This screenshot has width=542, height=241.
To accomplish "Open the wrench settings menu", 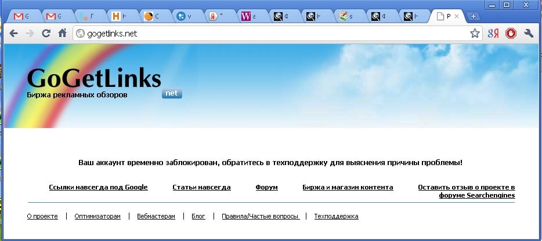I will [x=529, y=34].
